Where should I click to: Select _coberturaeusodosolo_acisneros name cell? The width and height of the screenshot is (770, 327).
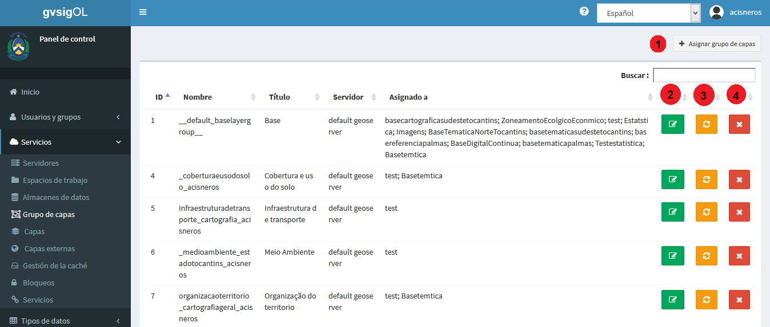215,181
